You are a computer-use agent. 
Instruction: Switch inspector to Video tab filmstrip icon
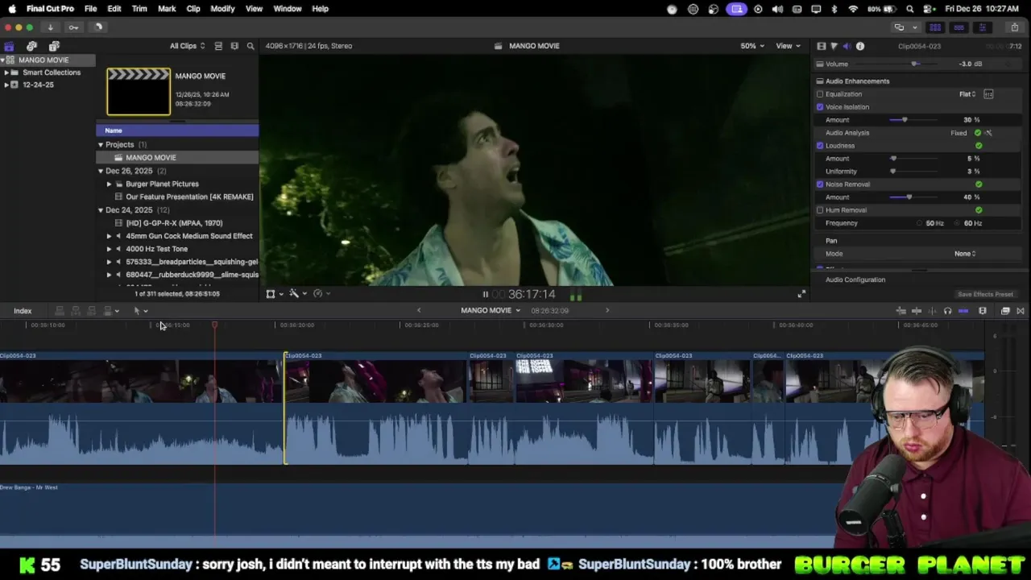821,46
